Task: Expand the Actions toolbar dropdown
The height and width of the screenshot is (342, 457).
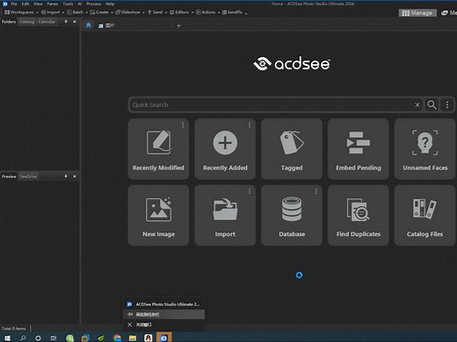Action: pyautogui.click(x=219, y=12)
